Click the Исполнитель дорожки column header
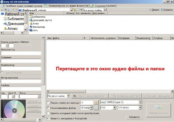 tap(104, 38)
